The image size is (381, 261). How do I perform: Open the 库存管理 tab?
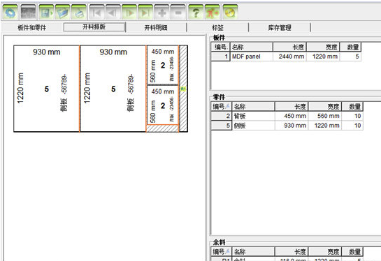(280, 27)
